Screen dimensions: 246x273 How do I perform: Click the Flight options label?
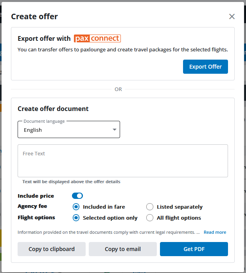tap(36, 217)
